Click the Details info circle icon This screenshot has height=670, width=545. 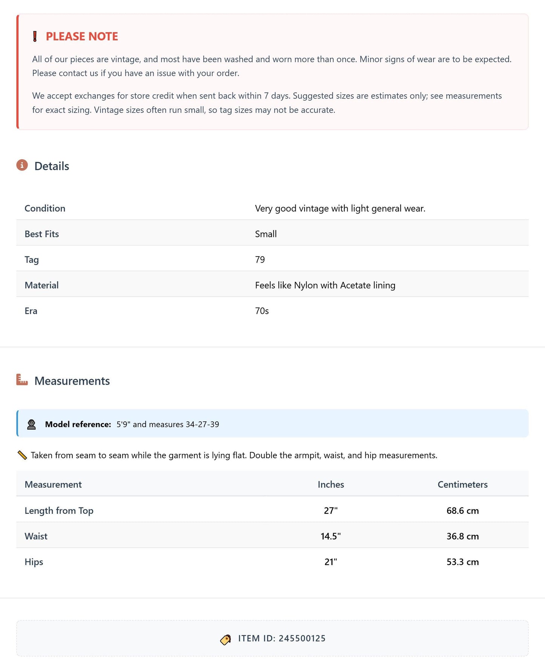(x=22, y=165)
